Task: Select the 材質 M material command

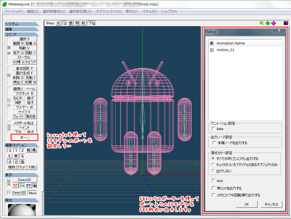Action: click(31, 82)
